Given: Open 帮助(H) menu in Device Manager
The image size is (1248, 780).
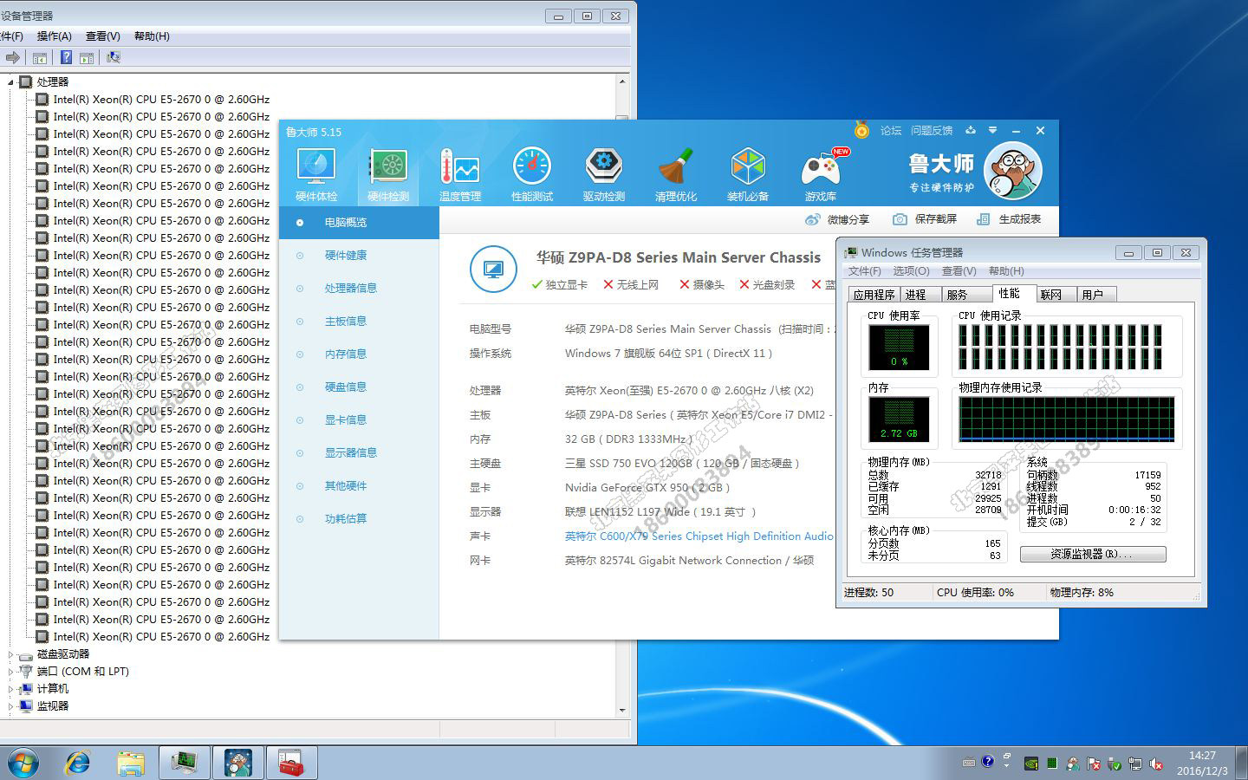Looking at the screenshot, I should 152,36.
